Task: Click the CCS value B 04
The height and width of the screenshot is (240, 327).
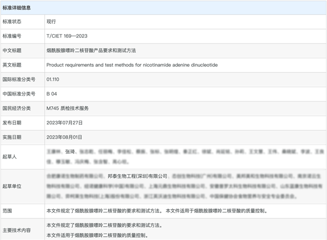Action: click(52, 94)
